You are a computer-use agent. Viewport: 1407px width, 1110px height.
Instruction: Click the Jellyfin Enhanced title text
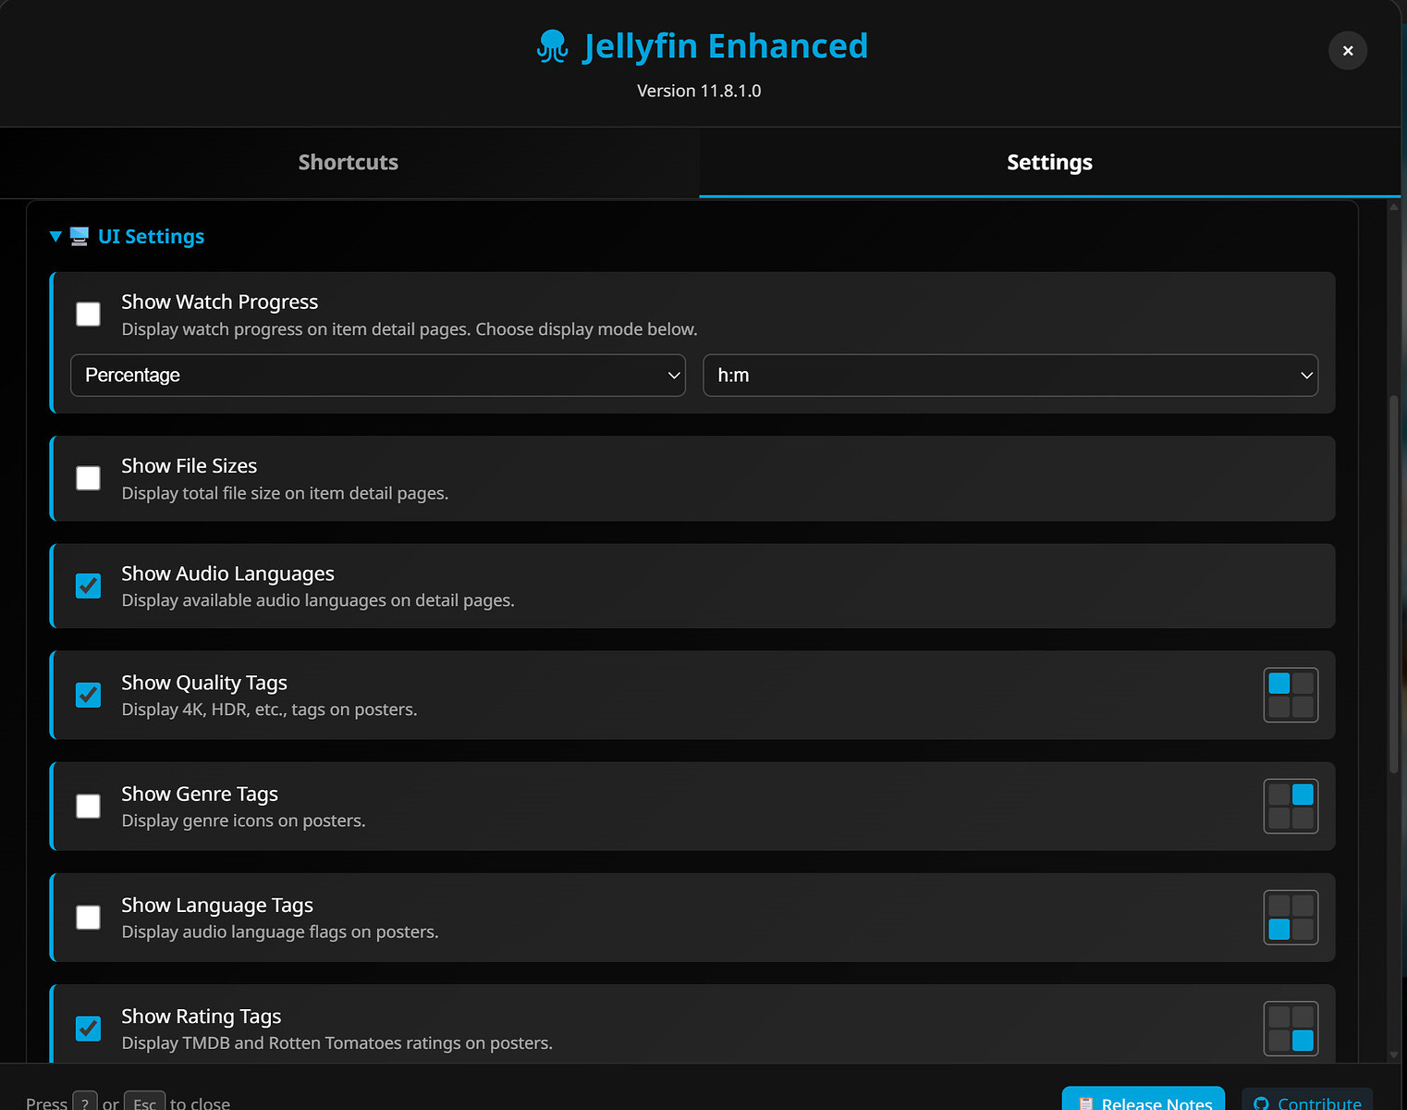pyautogui.click(x=726, y=46)
